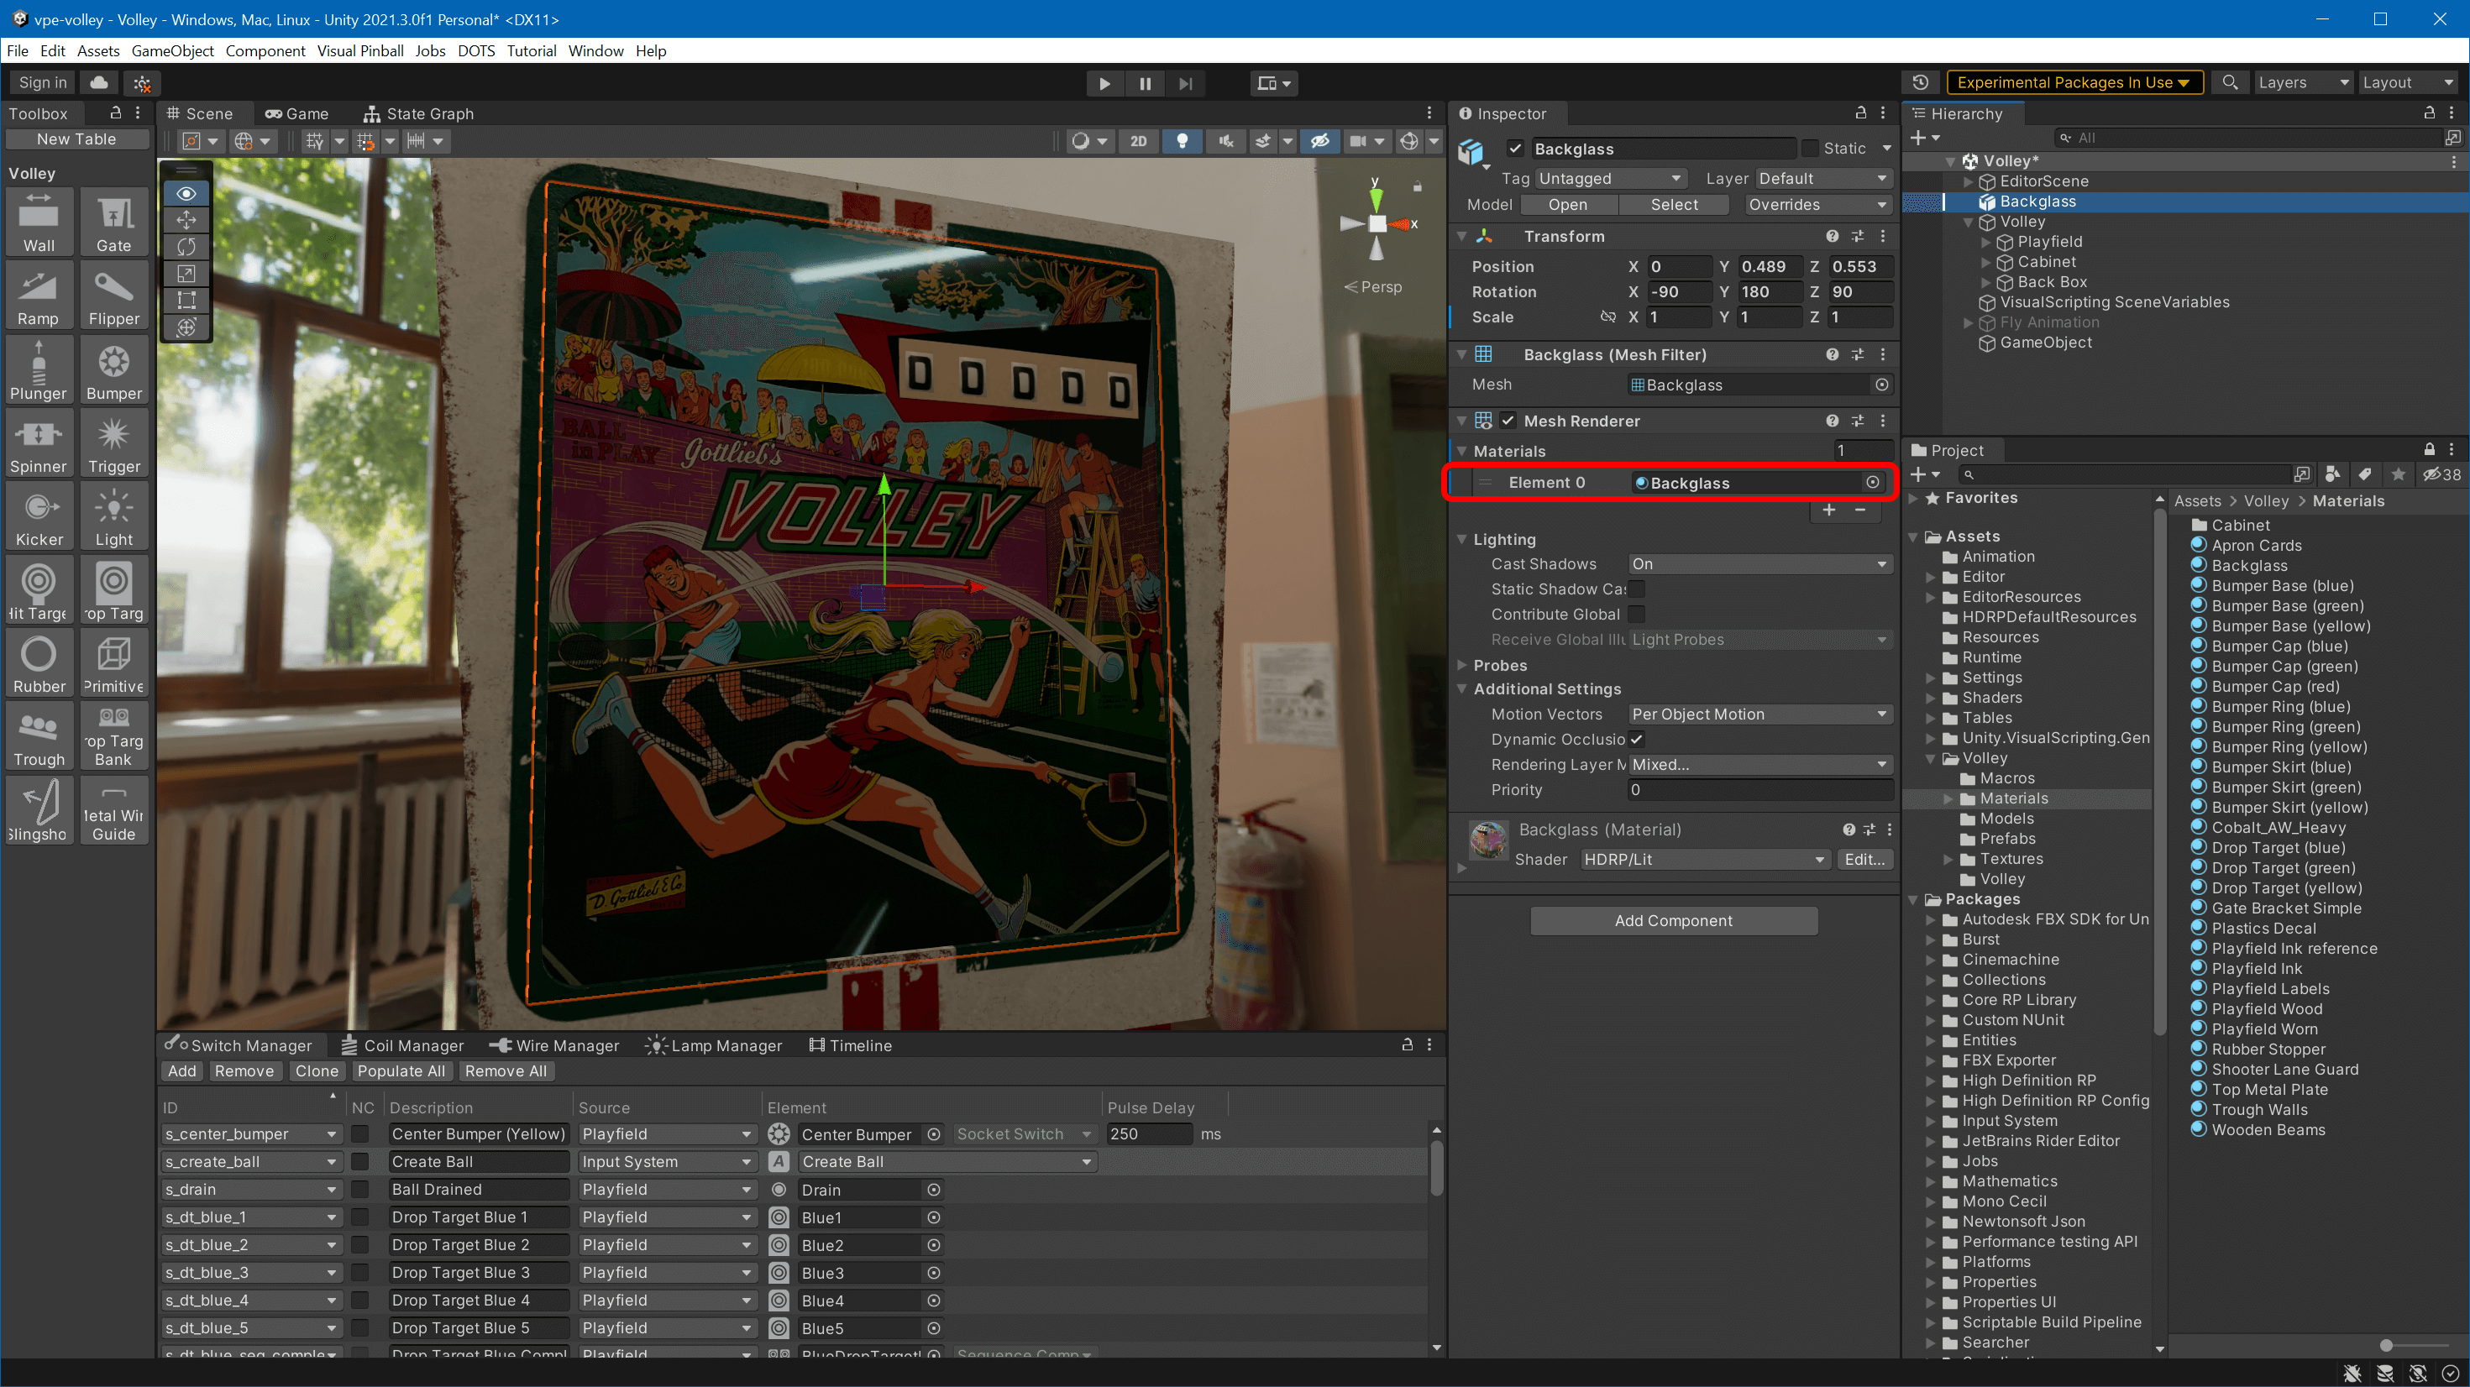
Task: Adjust the Project icon size slider
Action: point(2386,1346)
